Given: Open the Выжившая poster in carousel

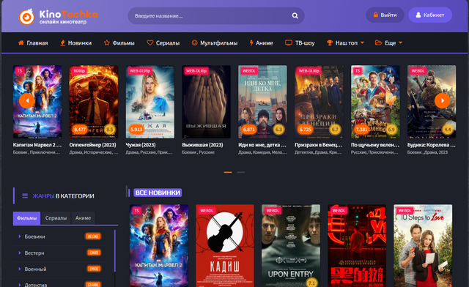Looking at the screenshot, I should pyautogui.click(x=207, y=102).
